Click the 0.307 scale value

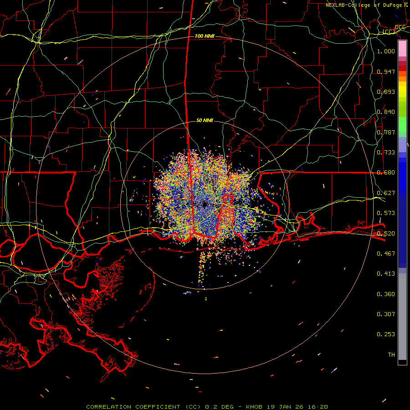(386, 314)
